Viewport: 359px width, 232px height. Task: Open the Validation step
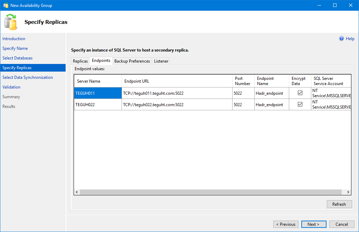point(11,87)
